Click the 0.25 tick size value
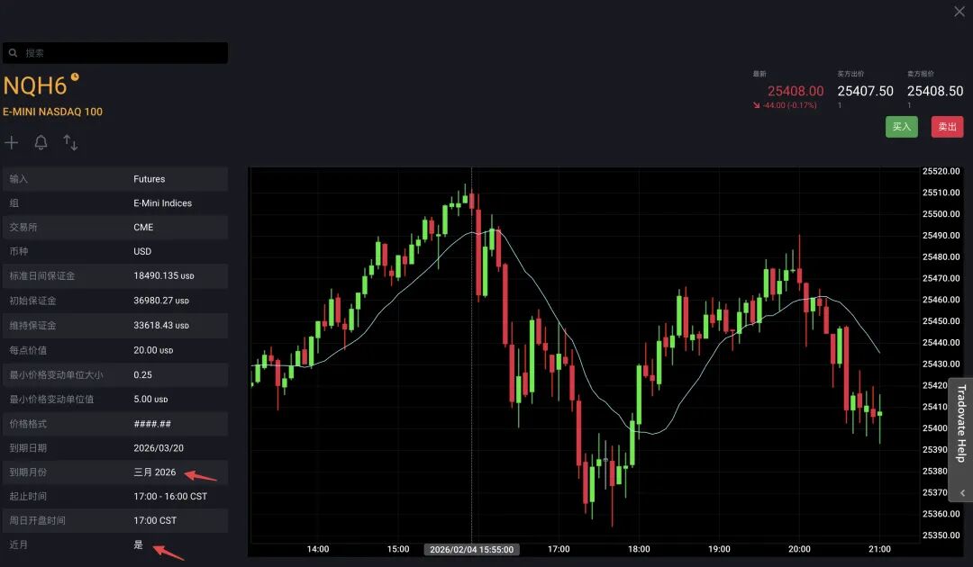This screenshot has height=567, width=973. (x=142, y=375)
